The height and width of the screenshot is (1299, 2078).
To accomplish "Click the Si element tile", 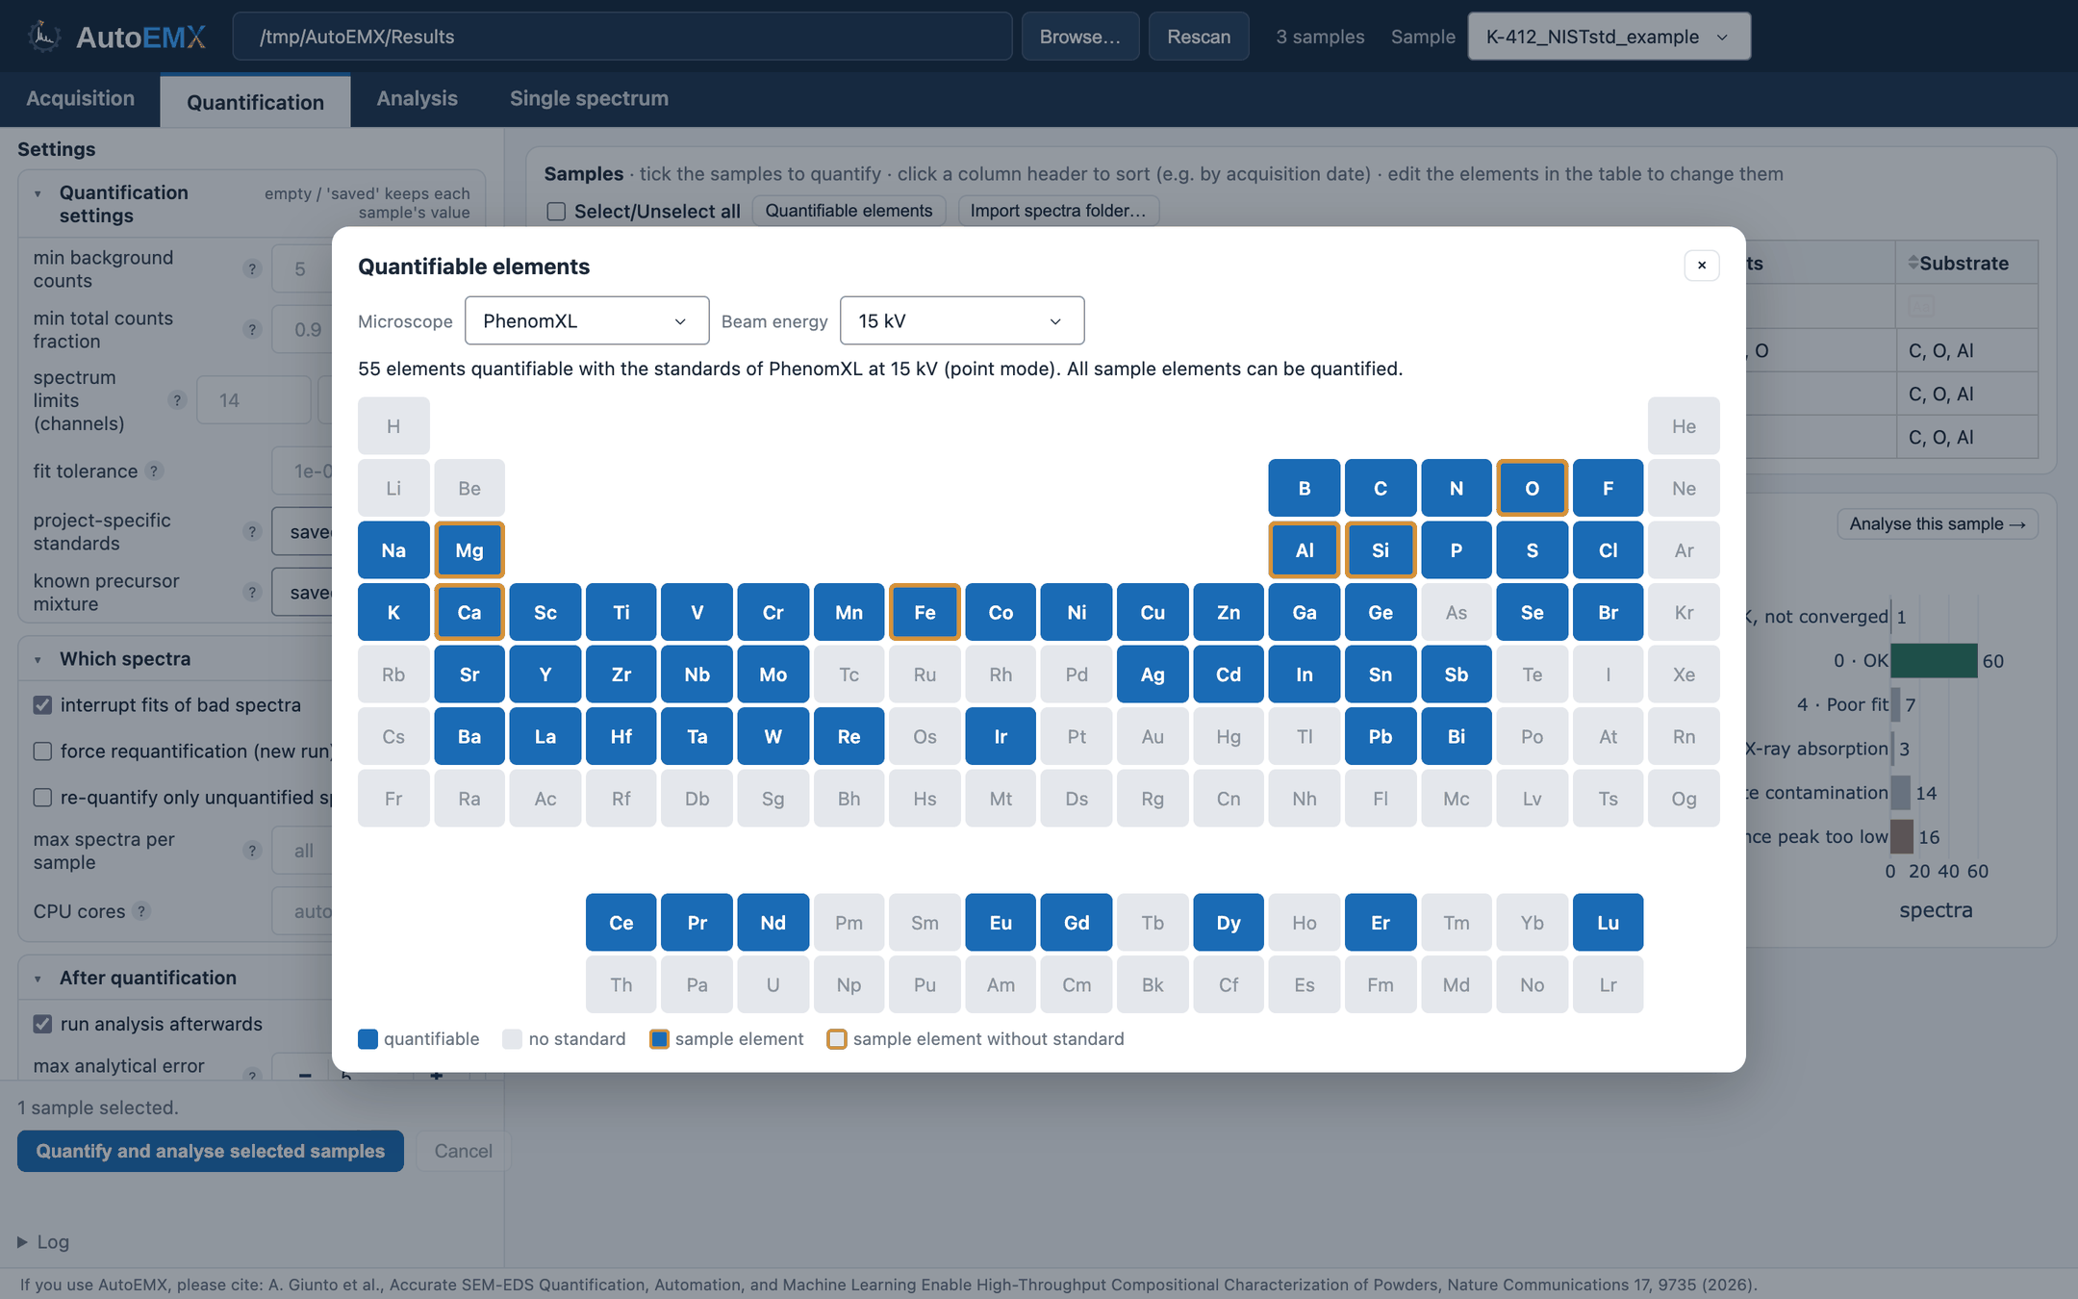I will point(1381,550).
